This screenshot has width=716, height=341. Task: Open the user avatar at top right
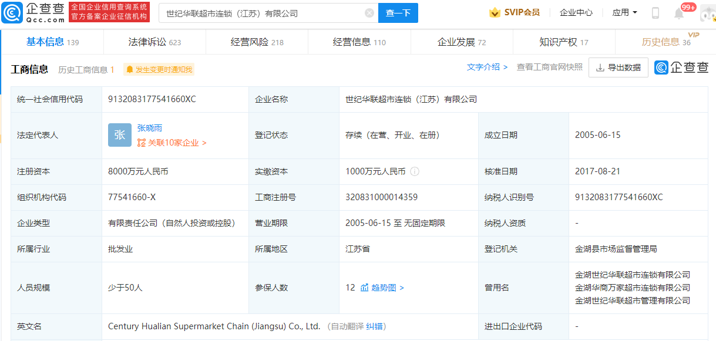[x=707, y=13]
